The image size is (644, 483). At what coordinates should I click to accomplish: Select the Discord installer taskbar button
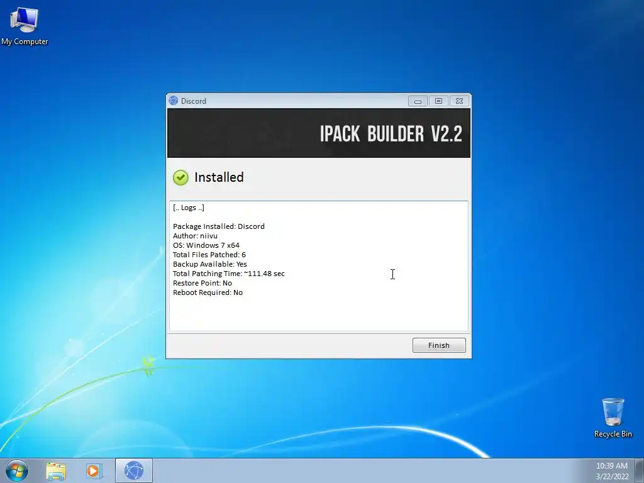coord(134,470)
